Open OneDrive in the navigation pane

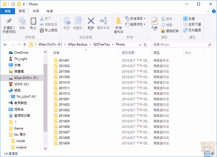(x=18, y=52)
